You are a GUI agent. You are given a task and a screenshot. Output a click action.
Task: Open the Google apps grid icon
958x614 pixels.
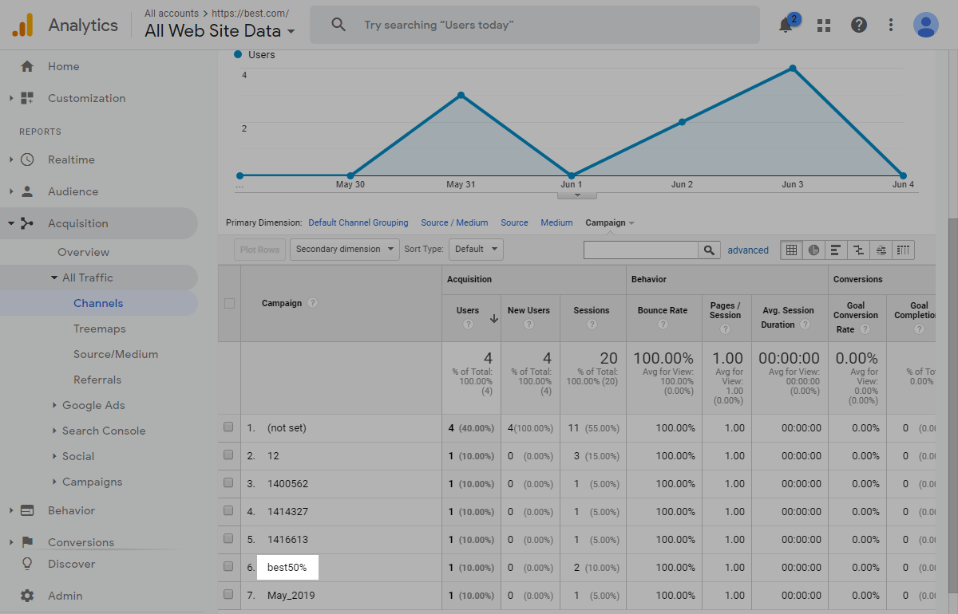pos(824,25)
